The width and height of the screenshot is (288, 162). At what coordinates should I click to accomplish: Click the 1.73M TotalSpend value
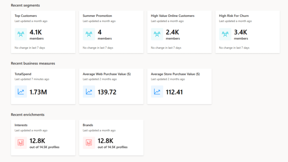click(38, 92)
